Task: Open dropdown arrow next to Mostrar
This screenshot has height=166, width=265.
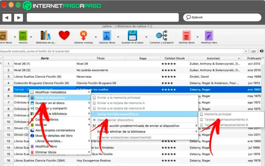Action: [x=31, y=37]
